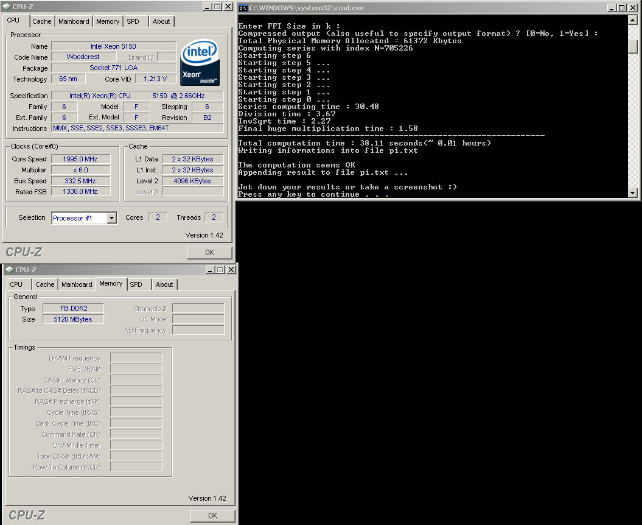
Task: Open Mainboard tab in bottom CPU-Z window
Action: (x=77, y=284)
